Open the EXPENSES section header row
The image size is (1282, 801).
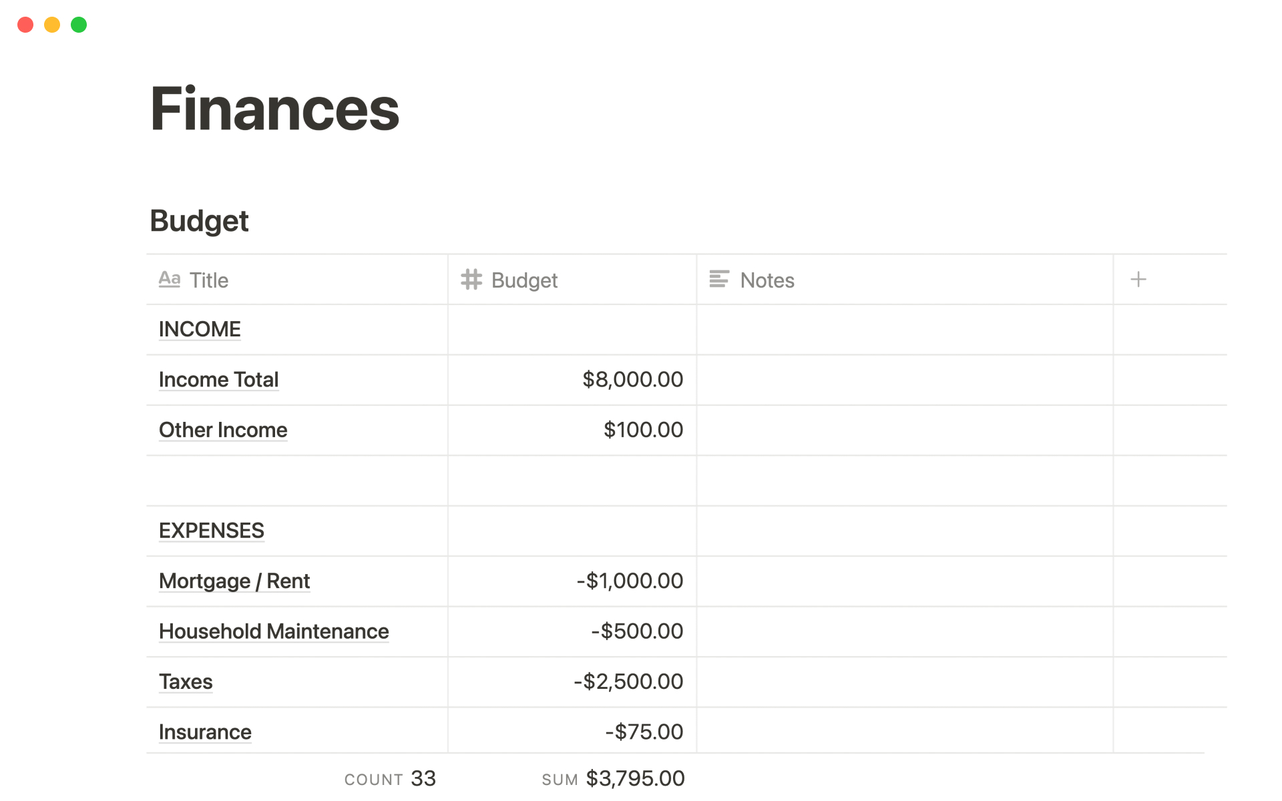211,531
